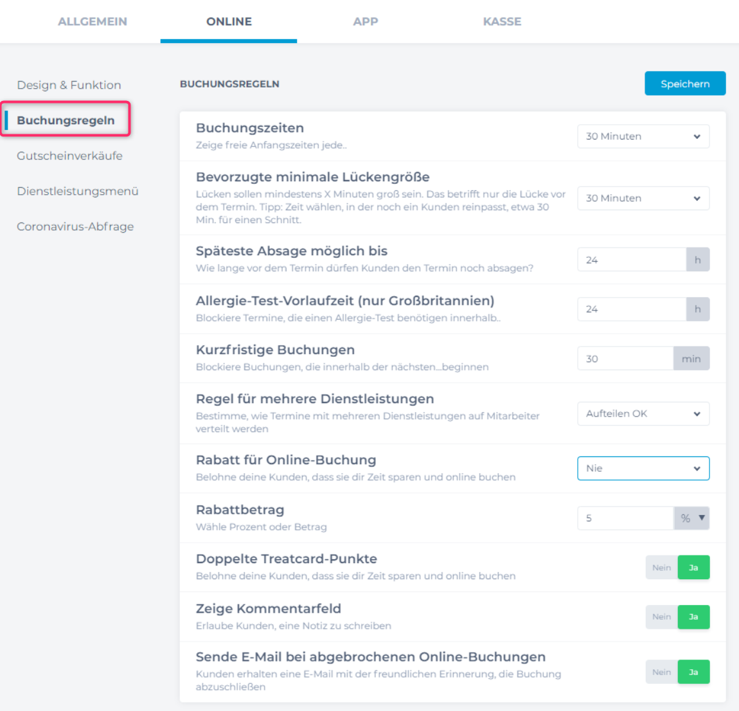The width and height of the screenshot is (739, 711).
Task: Click the Kurzfristige Buchungen minutes field
Action: click(x=625, y=359)
